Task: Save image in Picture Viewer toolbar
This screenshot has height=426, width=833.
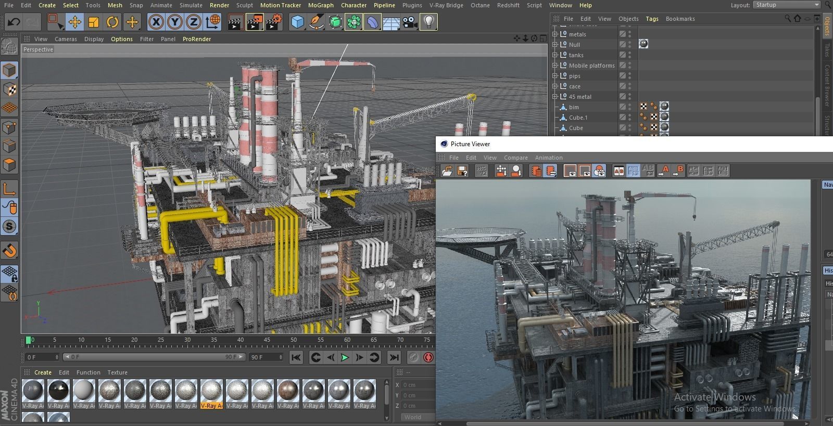Action: pyautogui.click(x=462, y=171)
